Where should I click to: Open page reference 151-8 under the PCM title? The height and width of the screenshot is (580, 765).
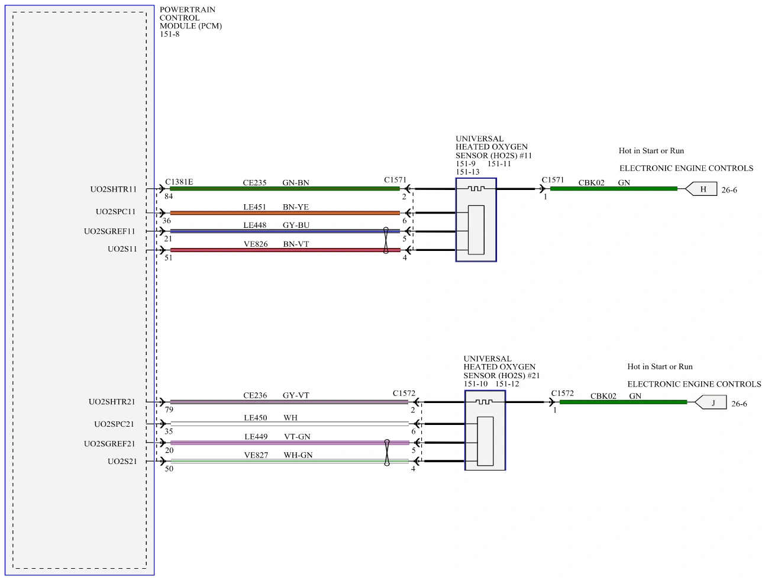pyautogui.click(x=169, y=34)
